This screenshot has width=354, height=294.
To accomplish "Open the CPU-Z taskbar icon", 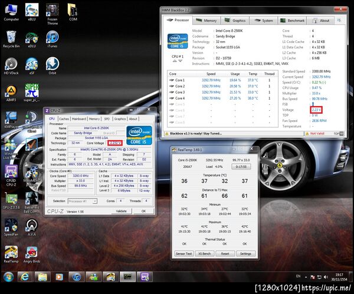I will (145, 277).
